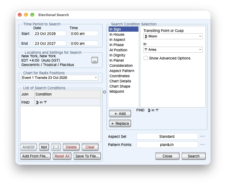The width and height of the screenshot is (226, 185).
Task: Enable Show Advanced Options checkbox
Action: (146, 58)
